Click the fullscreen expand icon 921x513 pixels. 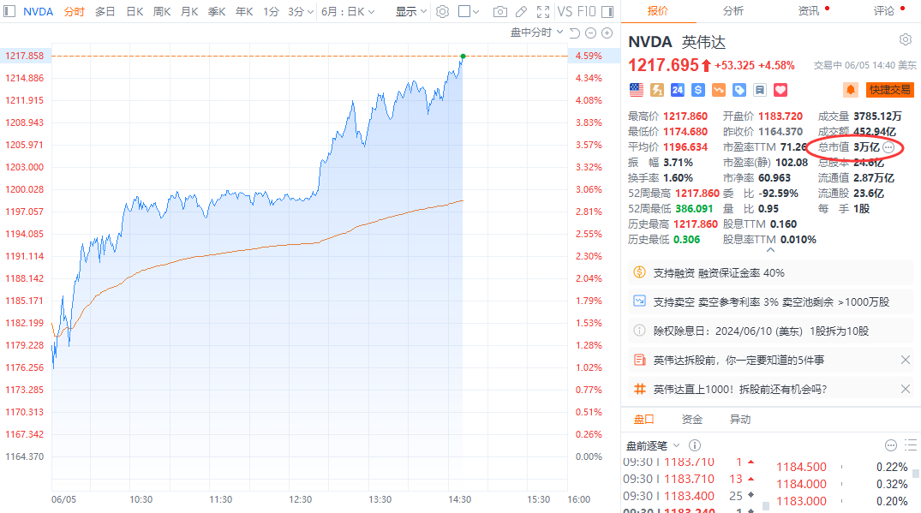click(x=542, y=12)
